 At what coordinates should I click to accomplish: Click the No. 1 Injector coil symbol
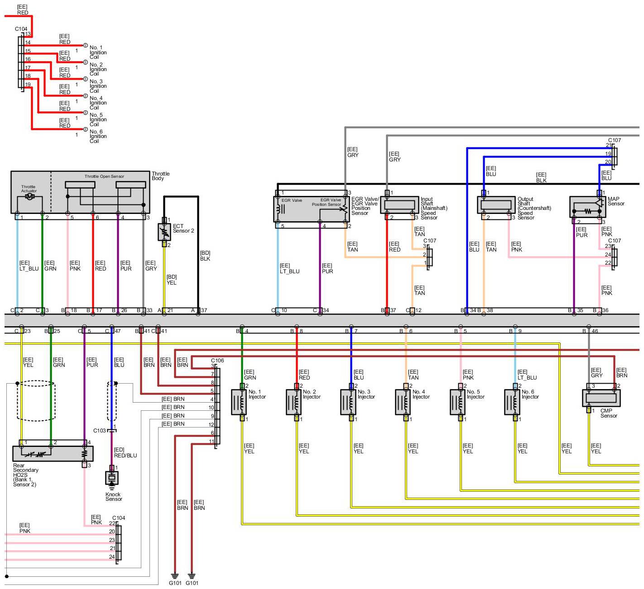point(239,402)
